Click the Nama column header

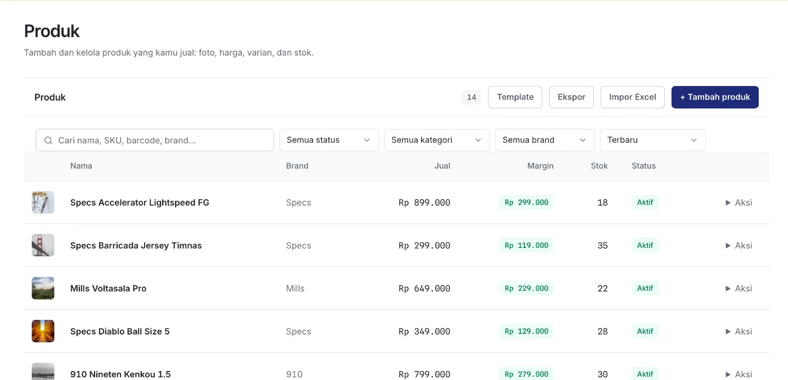[81, 166]
